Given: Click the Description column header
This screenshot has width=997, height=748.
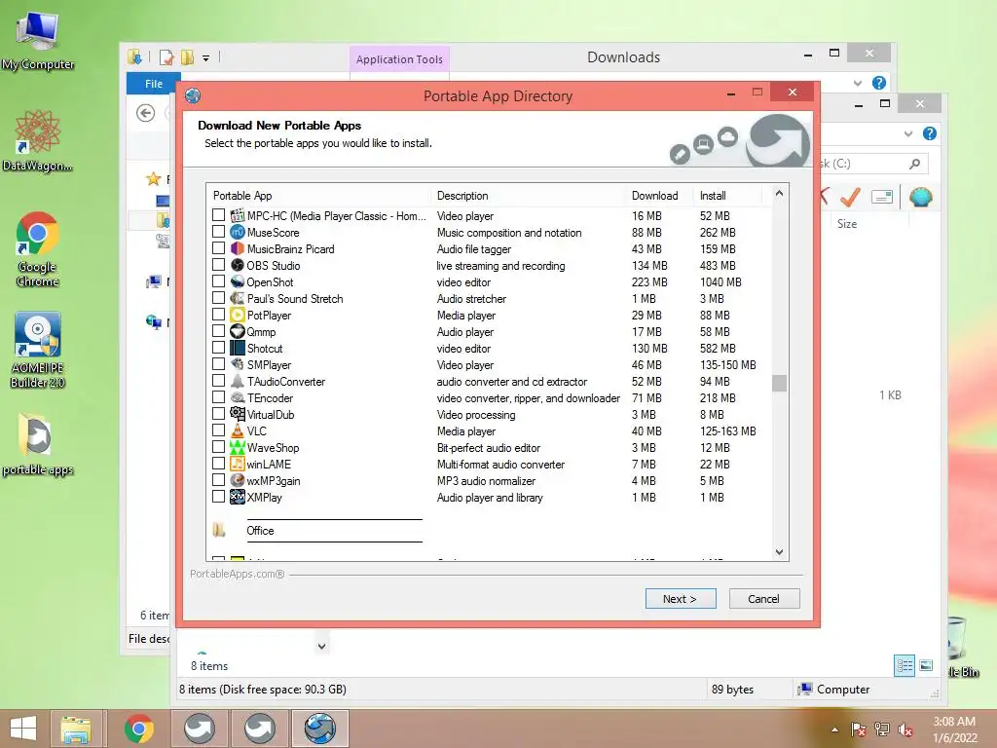Looking at the screenshot, I should (528, 195).
